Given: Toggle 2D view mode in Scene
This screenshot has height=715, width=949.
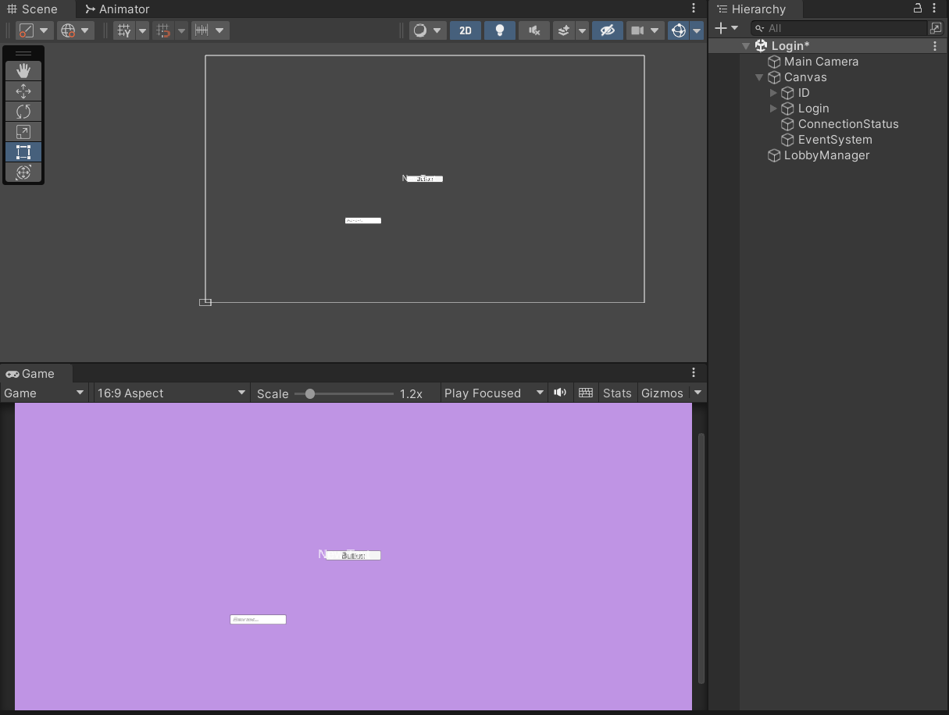Looking at the screenshot, I should (x=466, y=30).
